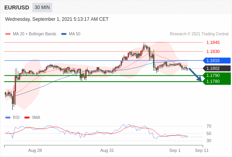Screen dimensions: 232x157
Task: Click the RSI legend label
Action: (16, 118)
